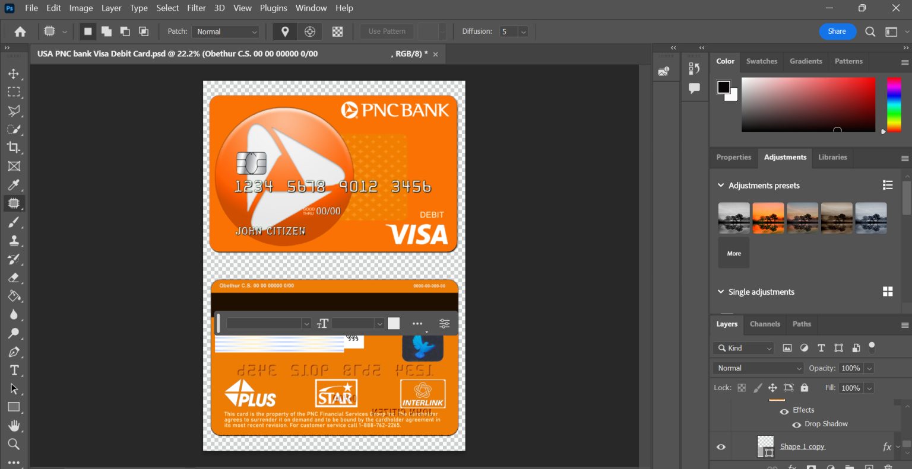Open the Plugins menu
The height and width of the screenshot is (469, 912).
273,8
